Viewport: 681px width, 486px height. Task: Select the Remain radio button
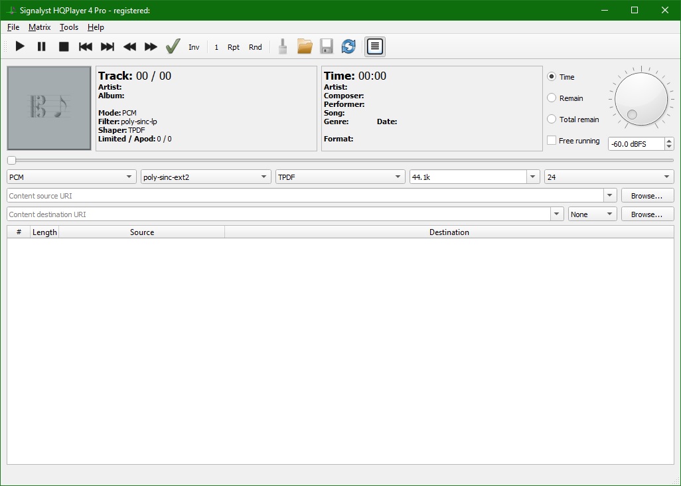(552, 98)
